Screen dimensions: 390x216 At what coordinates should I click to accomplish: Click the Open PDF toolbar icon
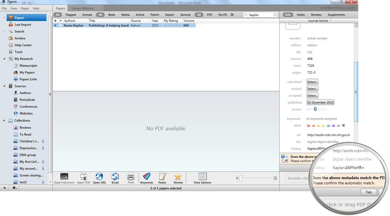tap(84, 178)
